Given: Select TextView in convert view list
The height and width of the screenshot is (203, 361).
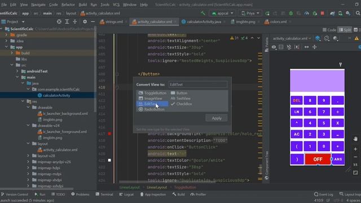Looking at the screenshot, I should click(x=181, y=99).
